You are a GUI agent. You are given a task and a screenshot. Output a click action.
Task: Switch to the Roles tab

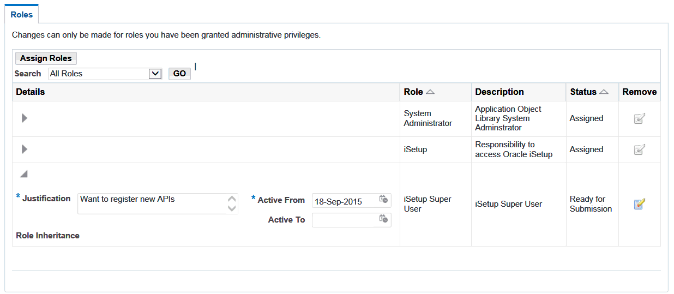coord(22,15)
